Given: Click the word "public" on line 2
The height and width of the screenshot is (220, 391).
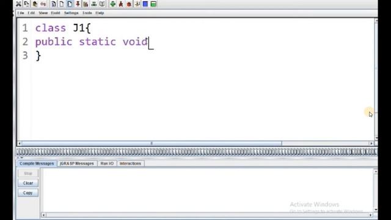Looking at the screenshot, I should coord(54,42).
